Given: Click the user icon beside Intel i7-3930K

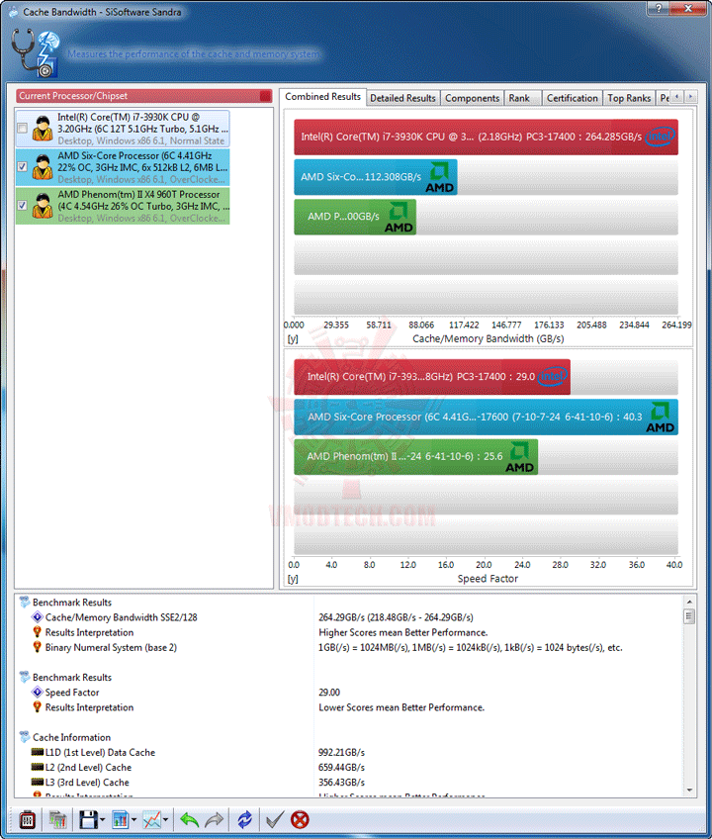Looking at the screenshot, I should [x=43, y=129].
